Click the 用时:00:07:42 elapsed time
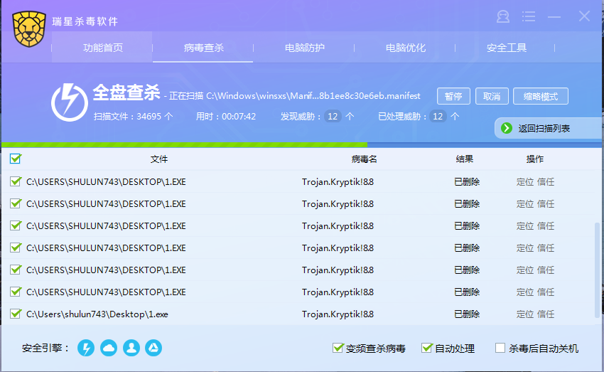 [x=226, y=117]
